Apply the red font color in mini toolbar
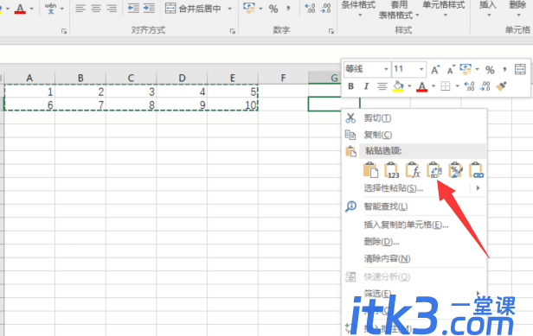 [422, 86]
